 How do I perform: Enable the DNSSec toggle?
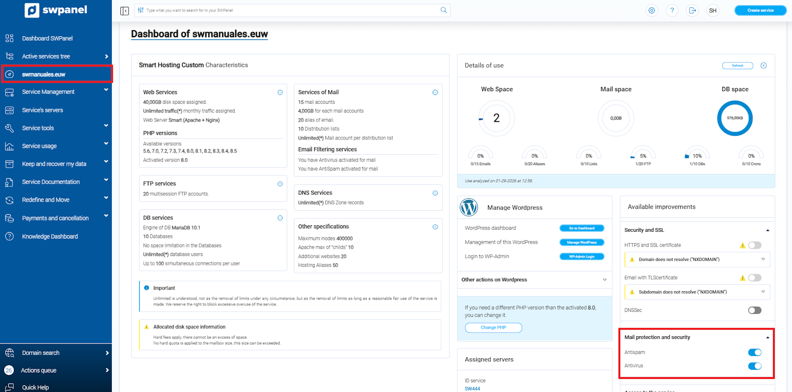click(x=754, y=310)
